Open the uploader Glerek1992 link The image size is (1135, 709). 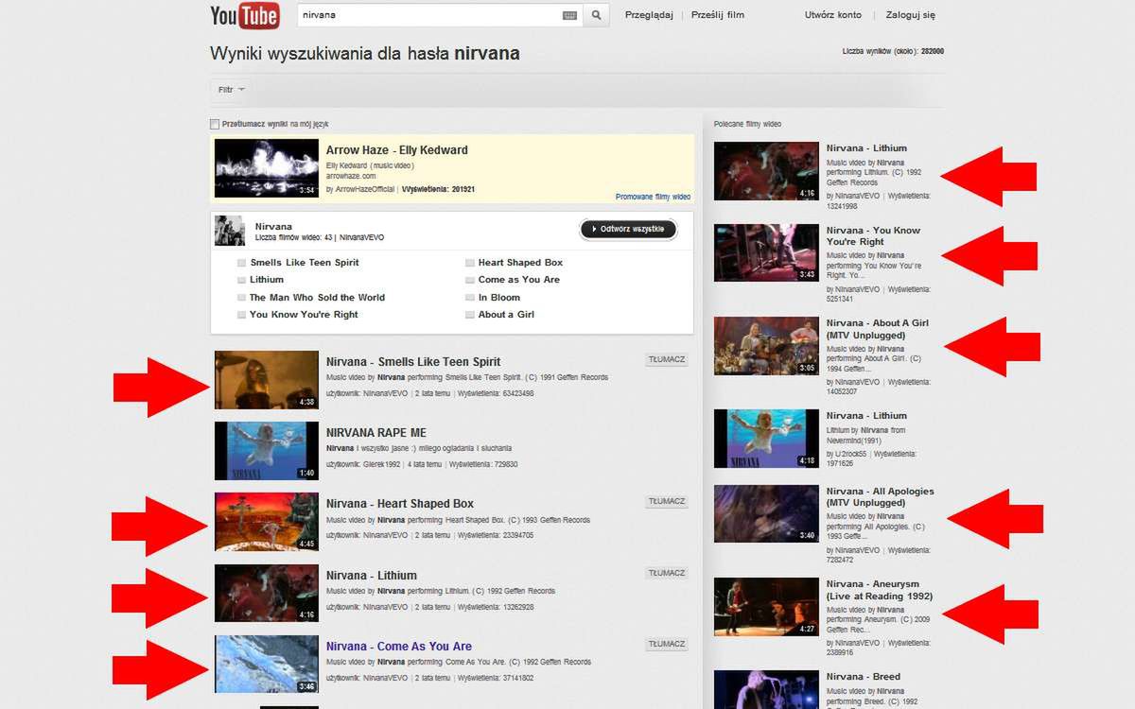click(382, 464)
